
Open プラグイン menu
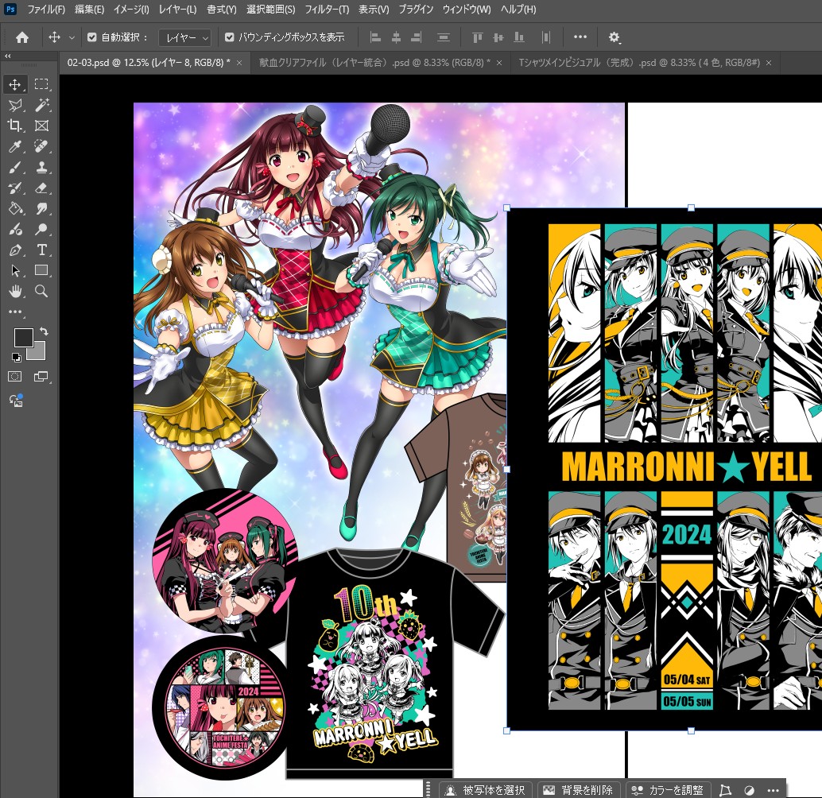click(x=416, y=10)
